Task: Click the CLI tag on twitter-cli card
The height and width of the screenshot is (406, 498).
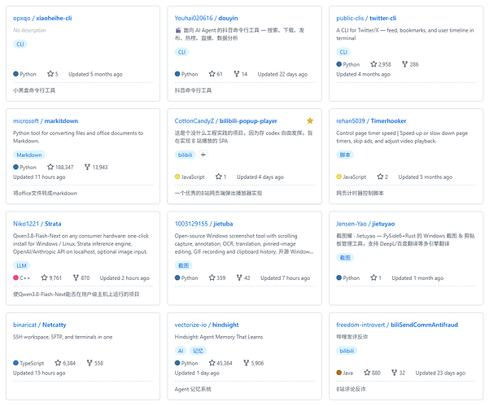Action: click(343, 52)
